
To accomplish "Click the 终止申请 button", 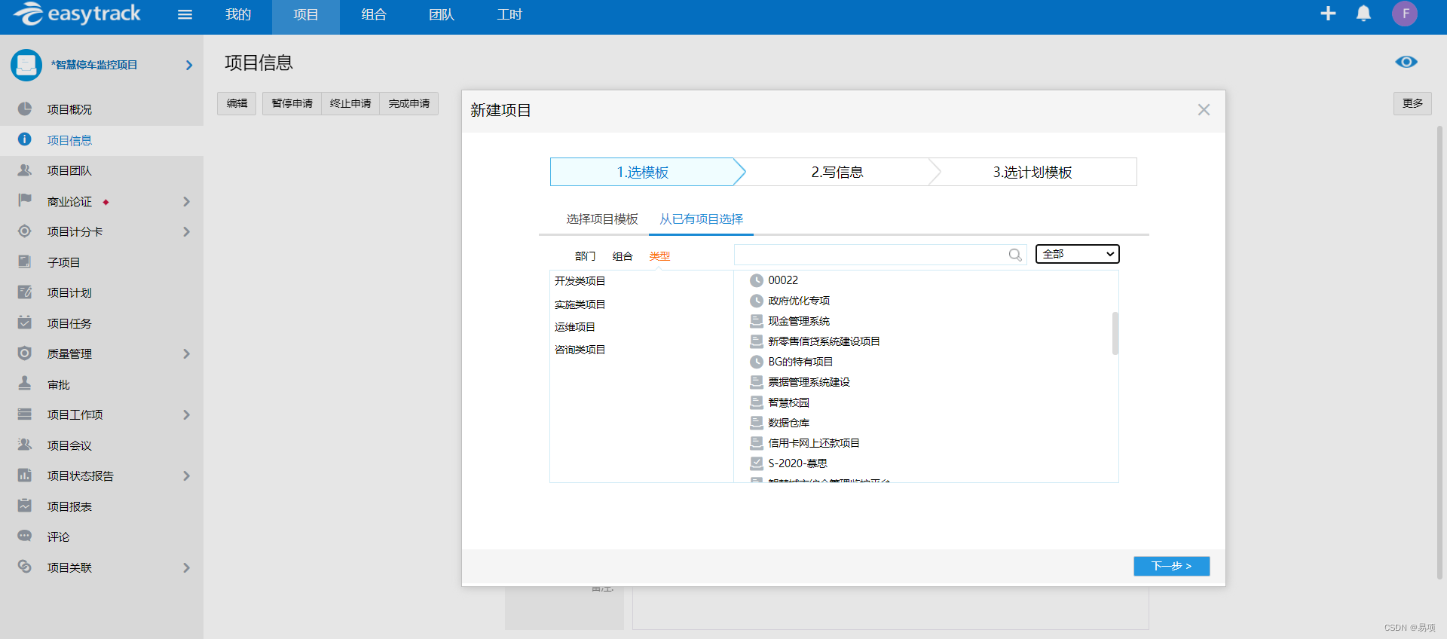I will point(350,103).
